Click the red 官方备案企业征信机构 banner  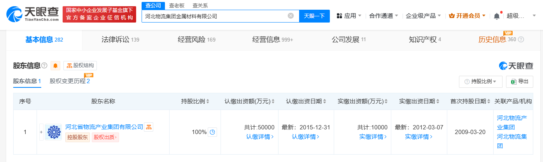[x=99, y=14]
